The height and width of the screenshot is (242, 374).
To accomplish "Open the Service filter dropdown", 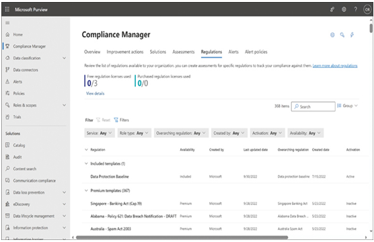I will coord(100,133).
